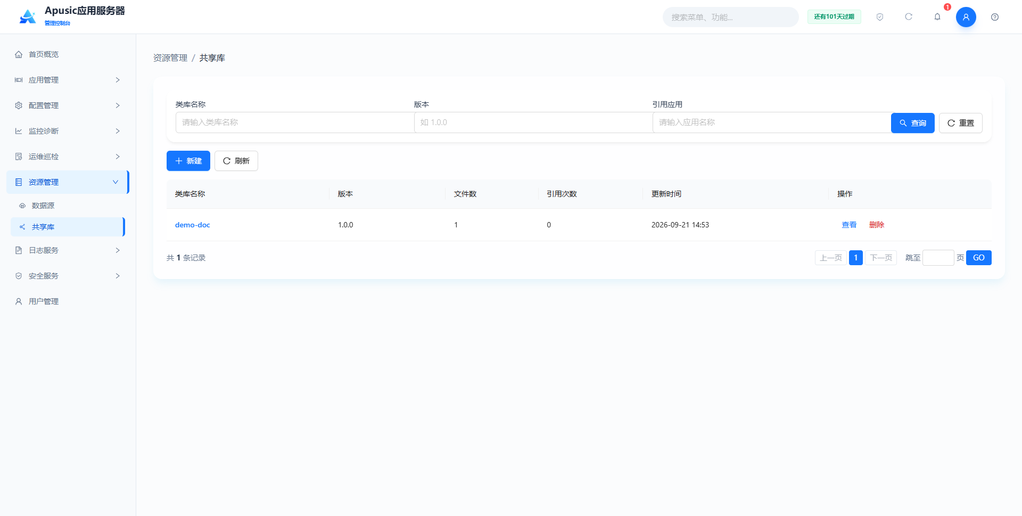Click the Apusic logo icon
The width and height of the screenshot is (1022, 516).
click(28, 17)
